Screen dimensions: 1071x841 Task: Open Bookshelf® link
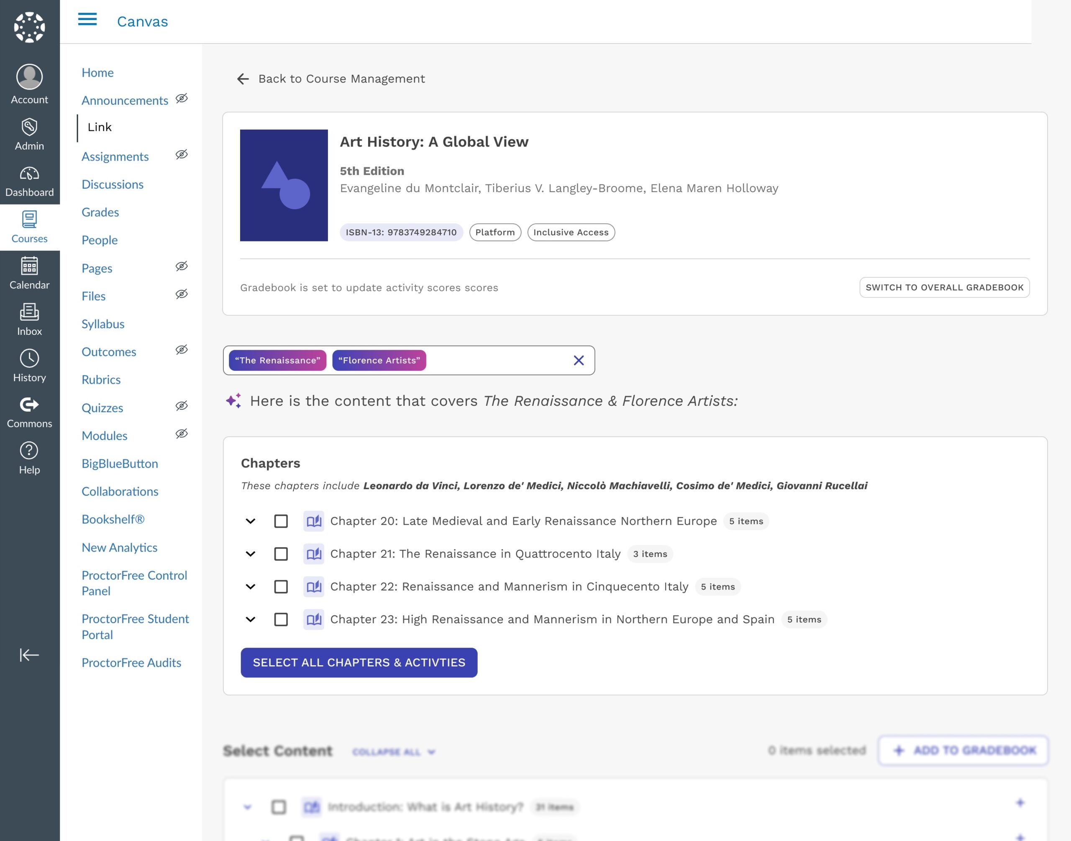pyautogui.click(x=113, y=520)
